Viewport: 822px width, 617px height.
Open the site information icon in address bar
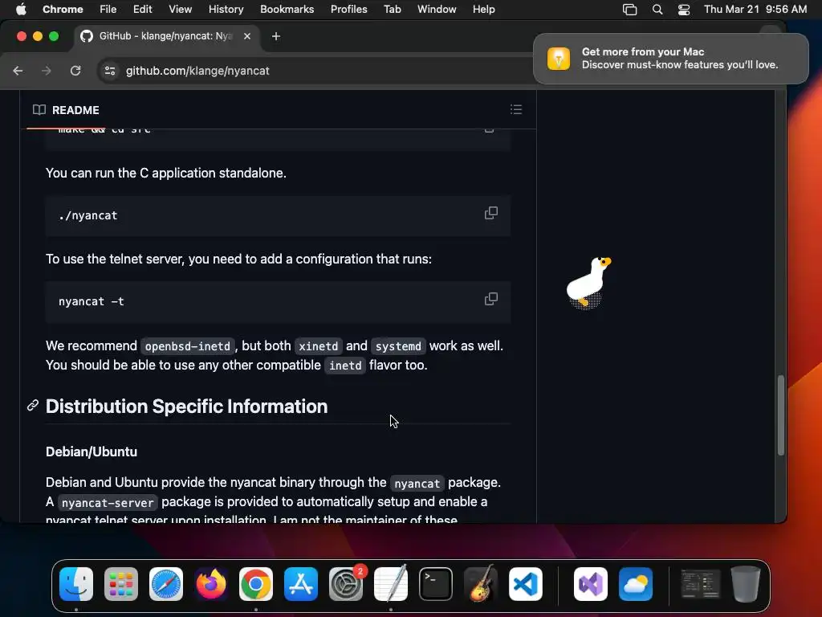109,71
